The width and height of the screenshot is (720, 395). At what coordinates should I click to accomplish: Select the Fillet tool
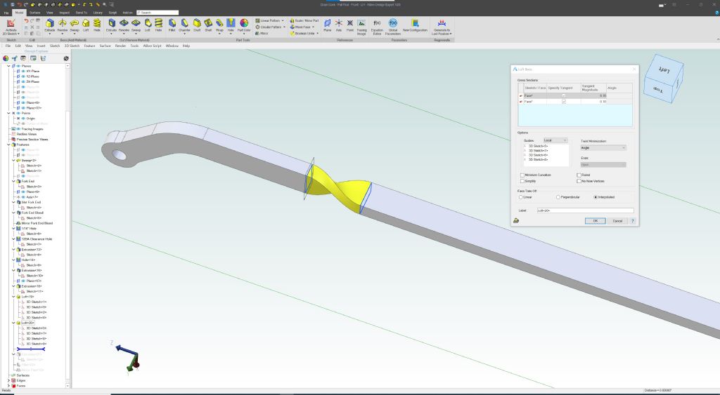click(x=172, y=25)
